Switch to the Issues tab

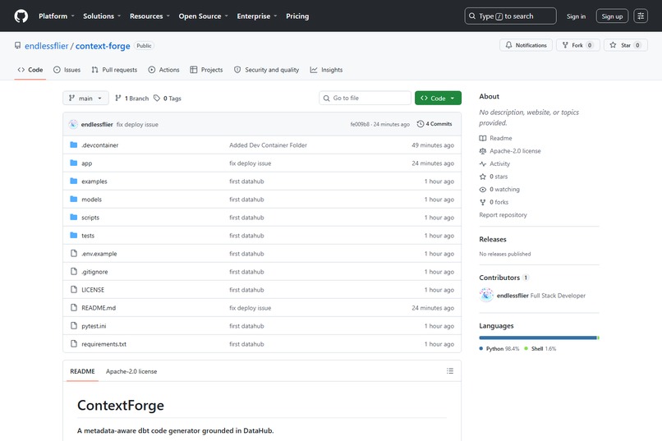click(67, 70)
